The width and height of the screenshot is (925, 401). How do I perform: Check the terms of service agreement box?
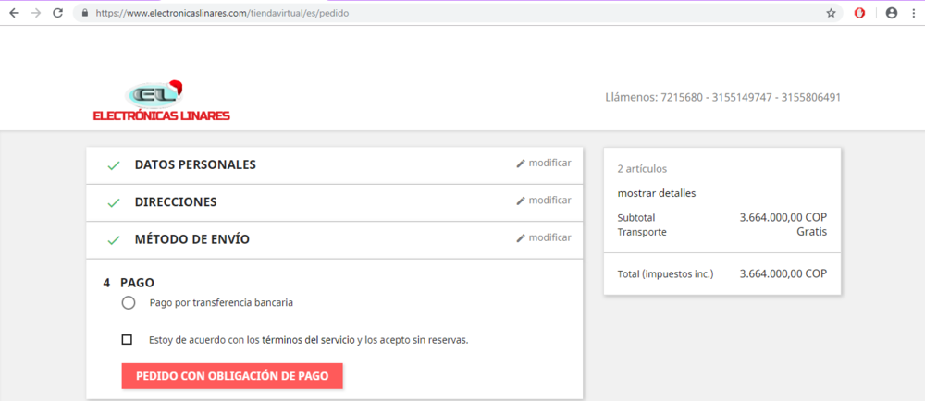tap(126, 340)
